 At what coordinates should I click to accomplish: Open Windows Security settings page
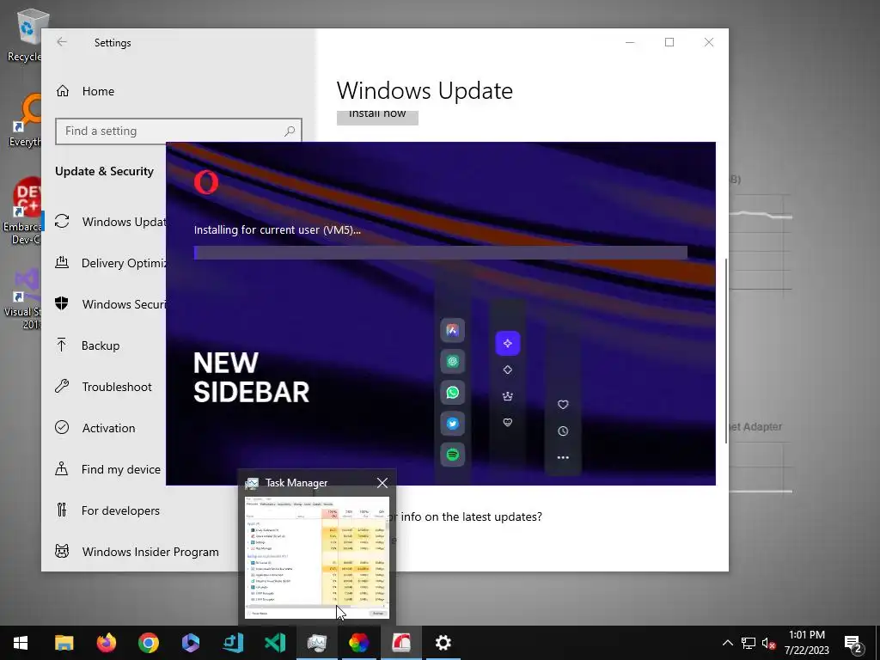[x=110, y=304]
